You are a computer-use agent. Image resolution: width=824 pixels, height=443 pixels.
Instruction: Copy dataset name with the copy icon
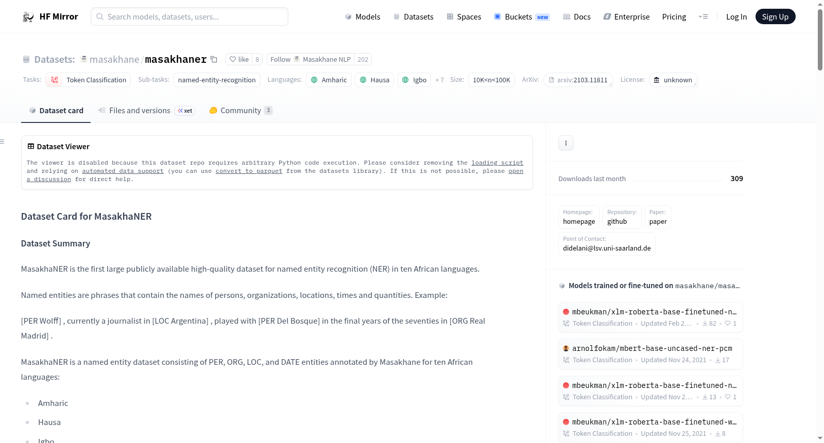coord(214,59)
